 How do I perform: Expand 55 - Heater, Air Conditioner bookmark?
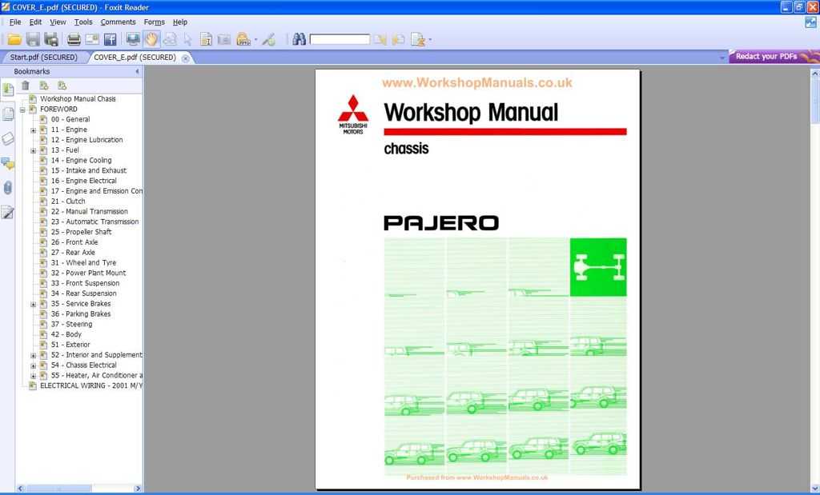(34, 375)
